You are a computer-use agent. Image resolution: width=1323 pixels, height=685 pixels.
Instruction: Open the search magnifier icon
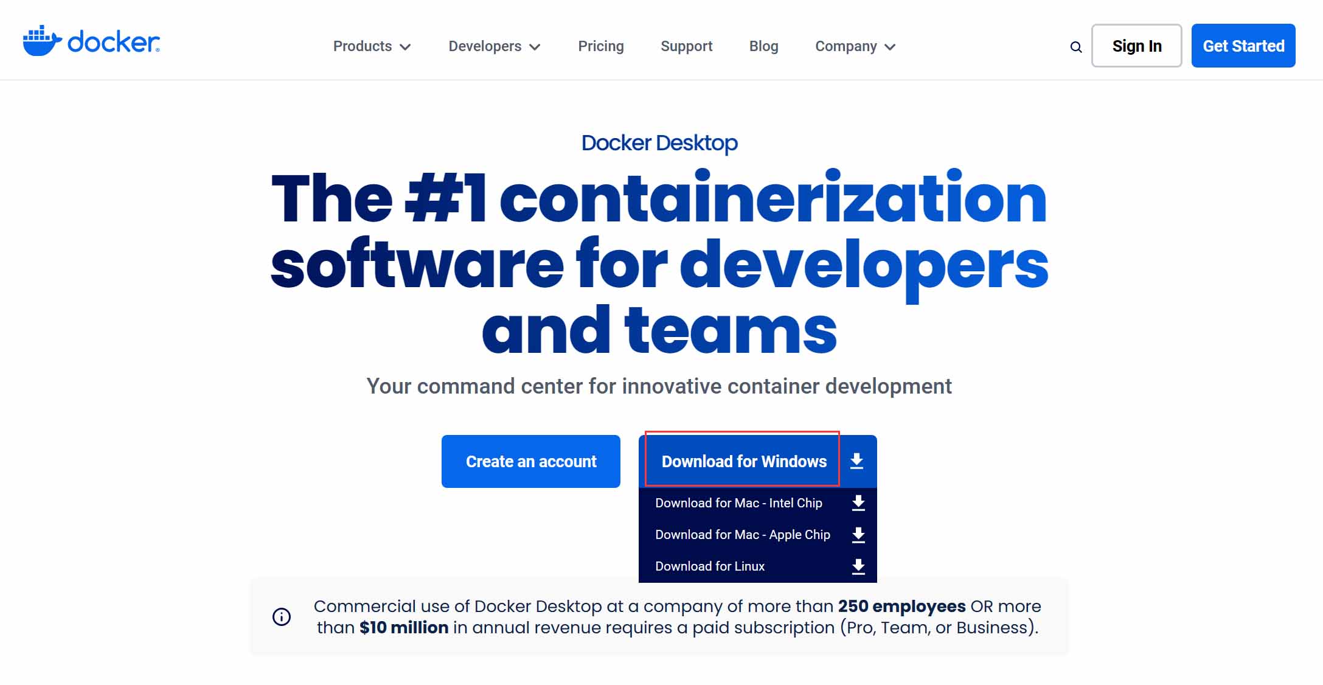1075,47
